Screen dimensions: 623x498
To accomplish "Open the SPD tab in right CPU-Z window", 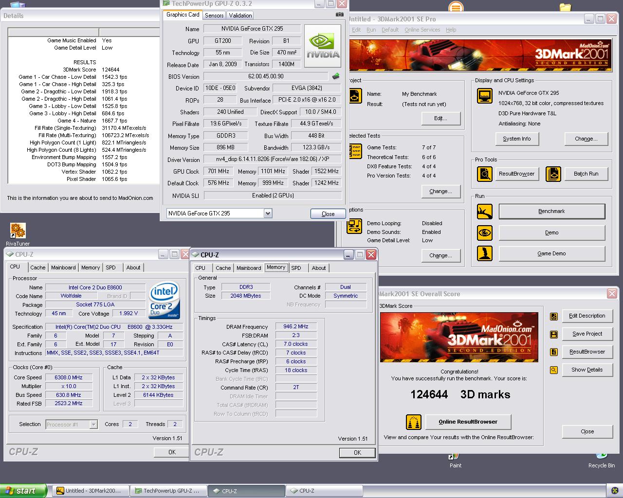I will [296, 268].
